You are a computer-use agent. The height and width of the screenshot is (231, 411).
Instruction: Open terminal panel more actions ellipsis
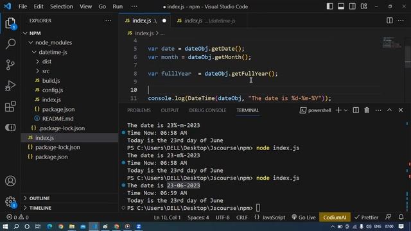[378, 110]
